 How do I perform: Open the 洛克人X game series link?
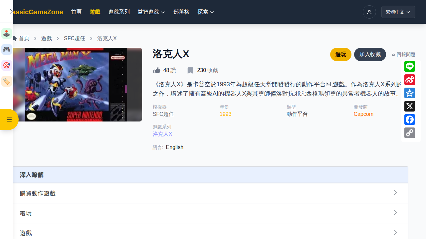click(162, 134)
